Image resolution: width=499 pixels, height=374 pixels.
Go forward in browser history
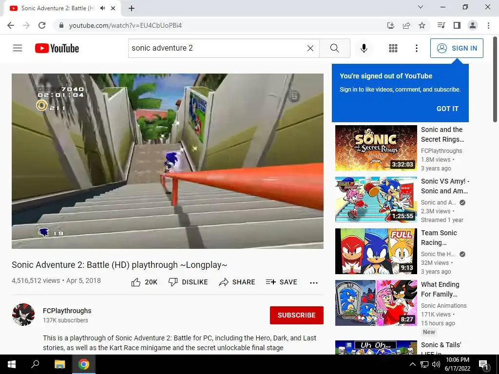pyautogui.click(x=26, y=25)
